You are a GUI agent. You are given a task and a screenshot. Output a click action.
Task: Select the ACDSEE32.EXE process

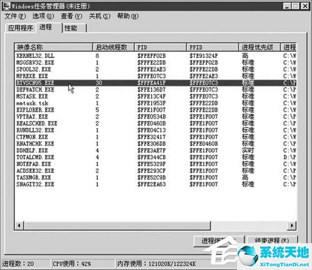155,171
